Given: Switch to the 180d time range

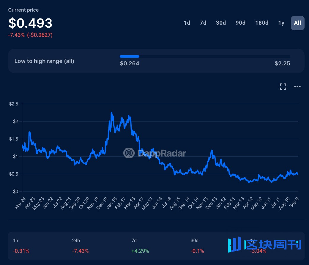Looking at the screenshot, I should tap(262, 23).
